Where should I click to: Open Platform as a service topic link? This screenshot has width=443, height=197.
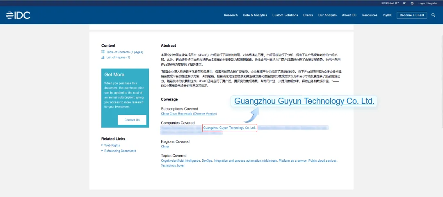pos(293,160)
